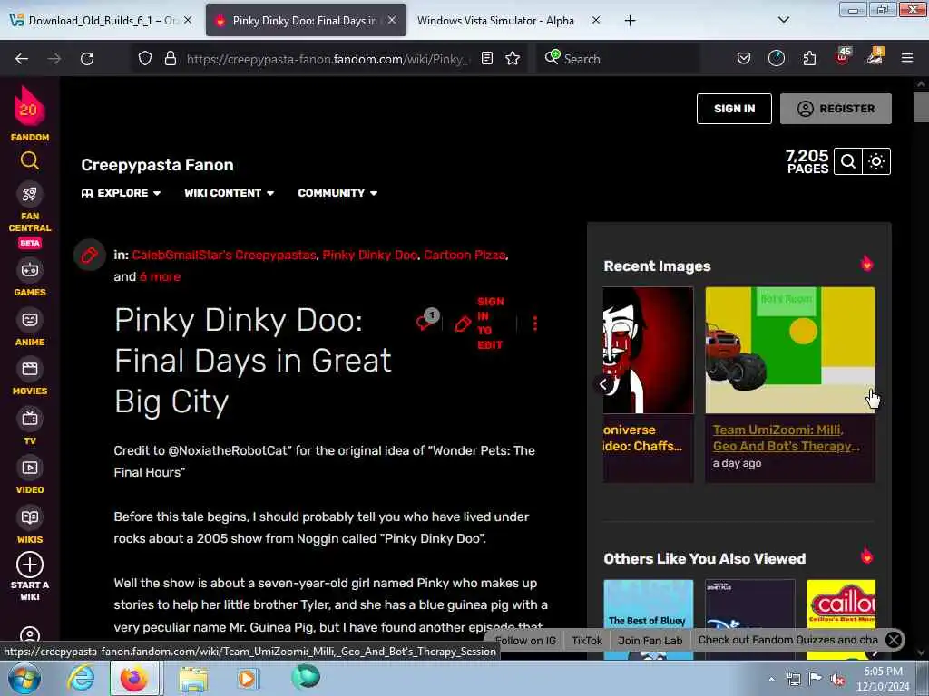This screenshot has width=929, height=696.
Task: Open a new browser tab
Action: [630, 21]
